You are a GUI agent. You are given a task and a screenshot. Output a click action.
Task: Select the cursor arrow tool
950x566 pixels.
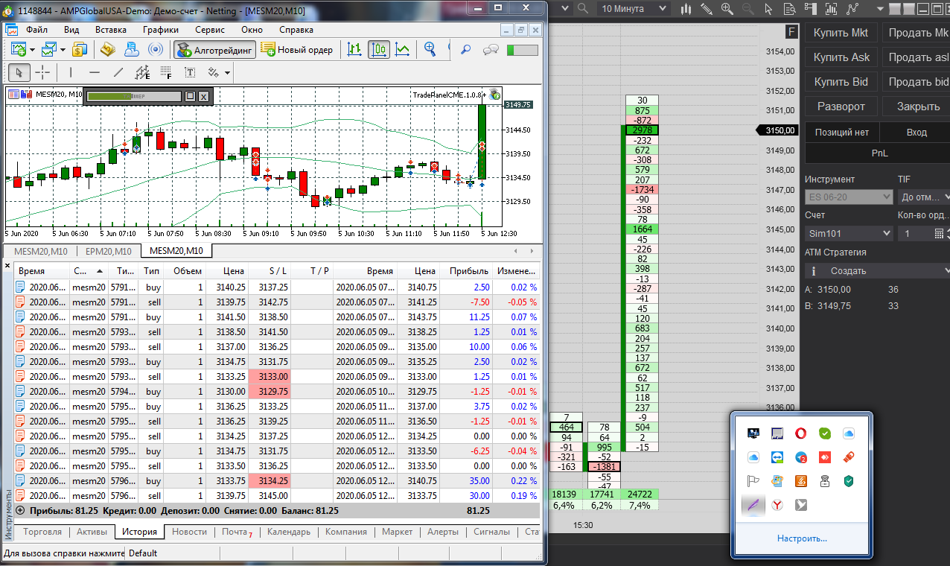coord(19,72)
